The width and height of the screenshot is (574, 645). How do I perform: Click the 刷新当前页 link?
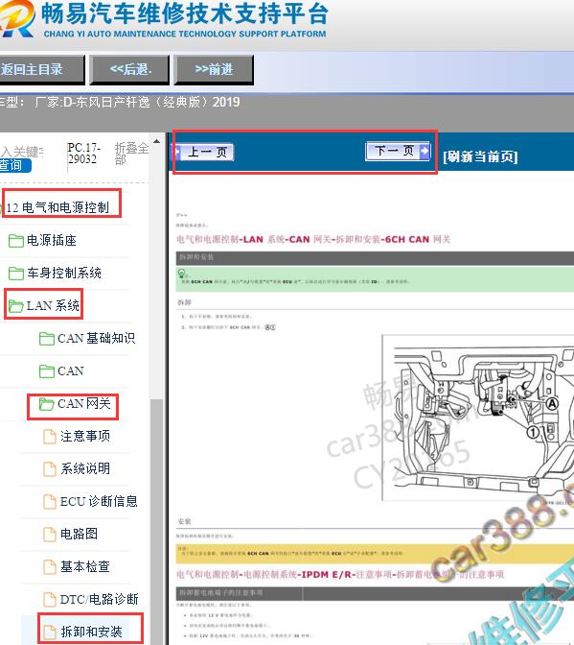click(x=480, y=156)
